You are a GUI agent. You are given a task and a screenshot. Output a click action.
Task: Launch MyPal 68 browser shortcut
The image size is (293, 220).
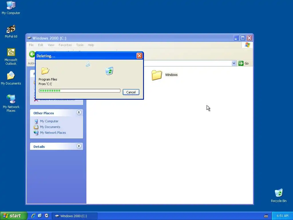coord(11,31)
